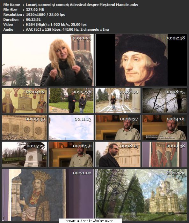This screenshot has height=223, width=189.
Task: Open the thumbnail marked 00:18:14
Action: pos(118,154)
